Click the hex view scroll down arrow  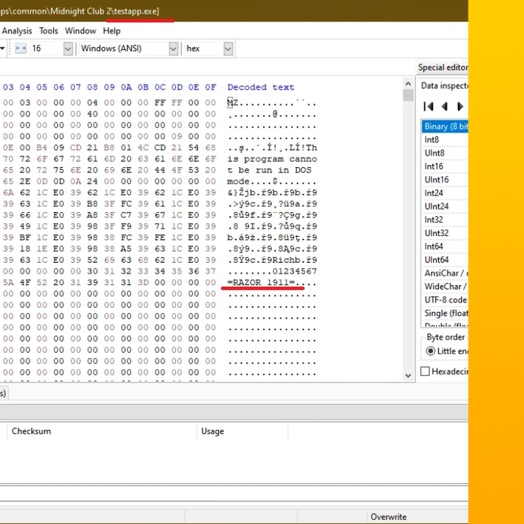coord(408,375)
